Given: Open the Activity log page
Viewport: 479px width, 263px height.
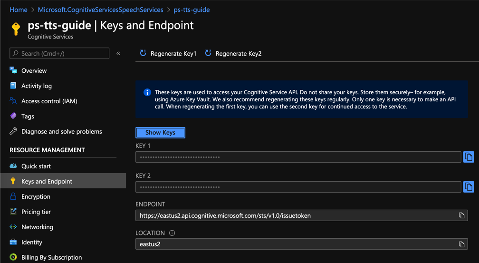Looking at the screenshot, I should click(36, 86).
